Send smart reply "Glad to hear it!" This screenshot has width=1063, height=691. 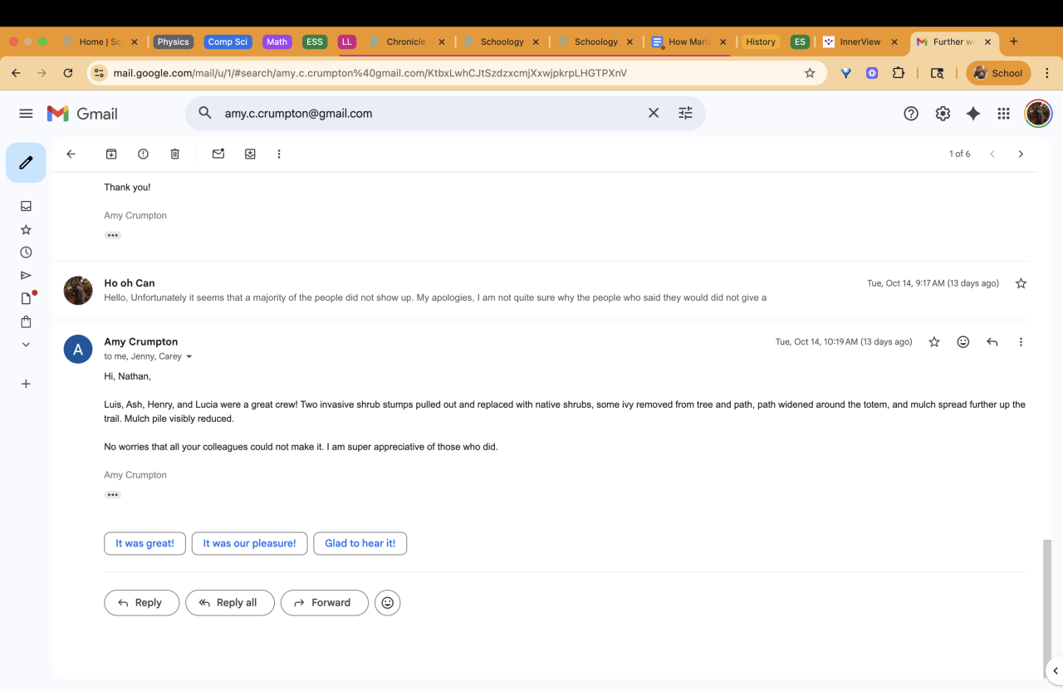(360, 543)
